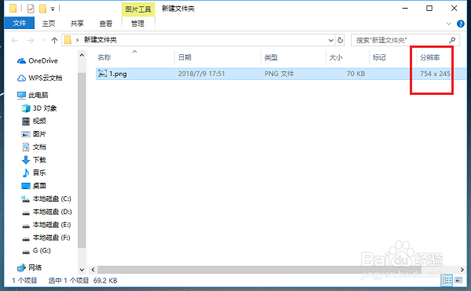This screenshot has width=471, height=291.
Task: Click the breadcrumb chevron before 新建文件夹
Action: 77,40
